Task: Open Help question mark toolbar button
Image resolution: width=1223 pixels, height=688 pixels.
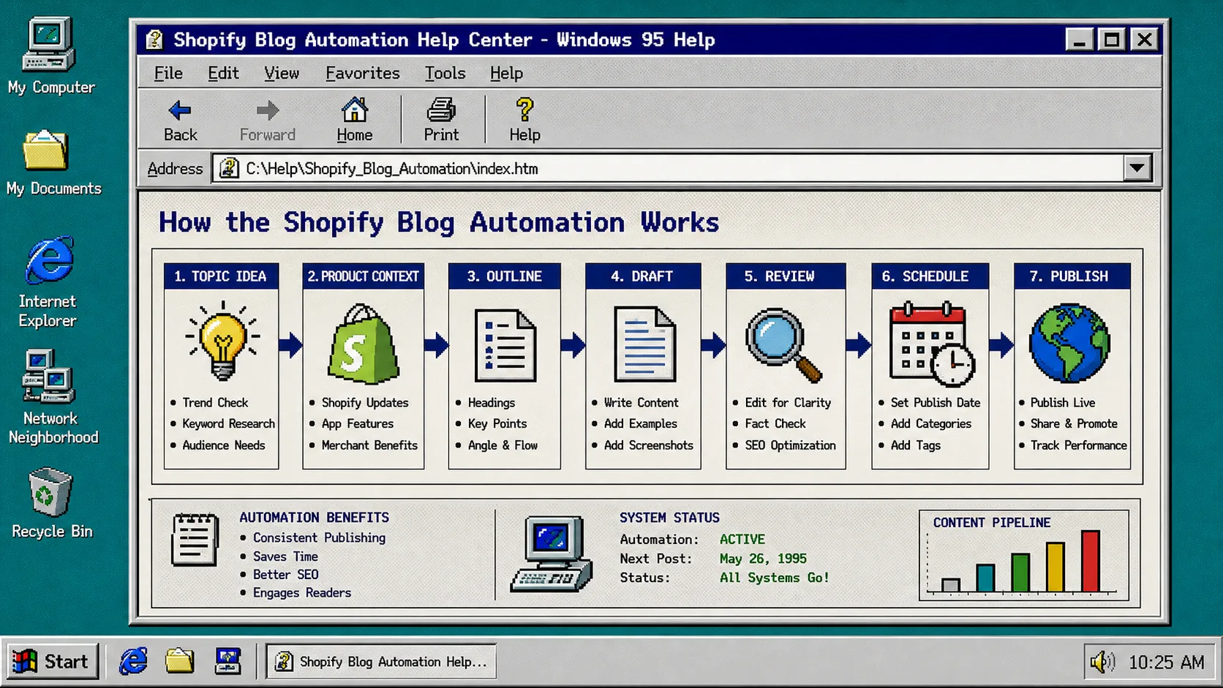Action: (524, 120)
